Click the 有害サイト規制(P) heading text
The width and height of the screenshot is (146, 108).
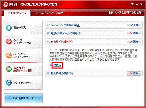(62, 42)
